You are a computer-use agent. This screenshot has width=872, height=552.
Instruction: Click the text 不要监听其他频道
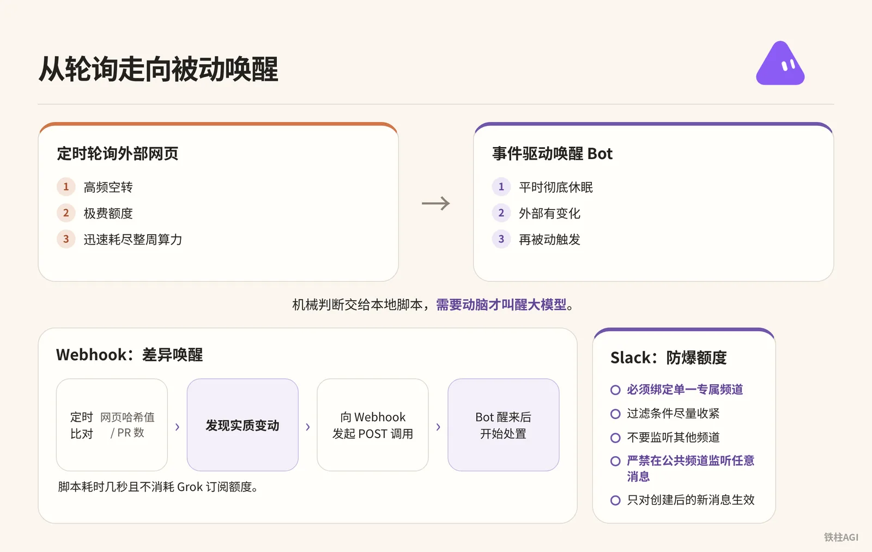(x=673, y=438)
